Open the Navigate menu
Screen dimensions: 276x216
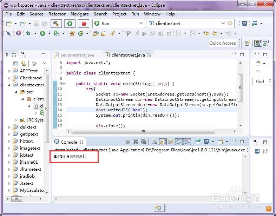pos(80,14)
